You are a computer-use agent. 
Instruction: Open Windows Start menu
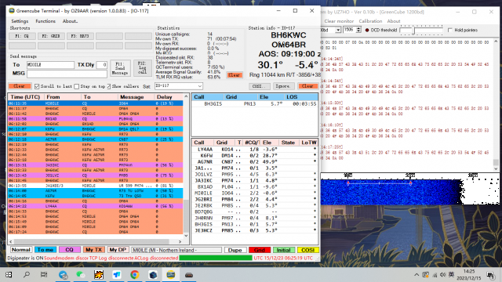point(9,275)
